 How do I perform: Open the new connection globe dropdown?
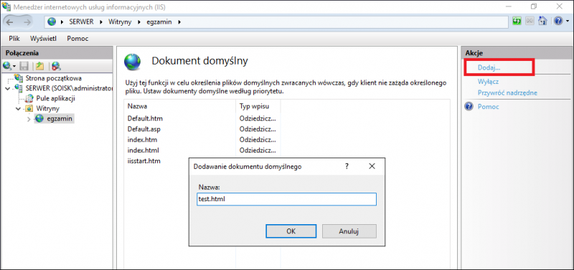(x=9, y=66)
